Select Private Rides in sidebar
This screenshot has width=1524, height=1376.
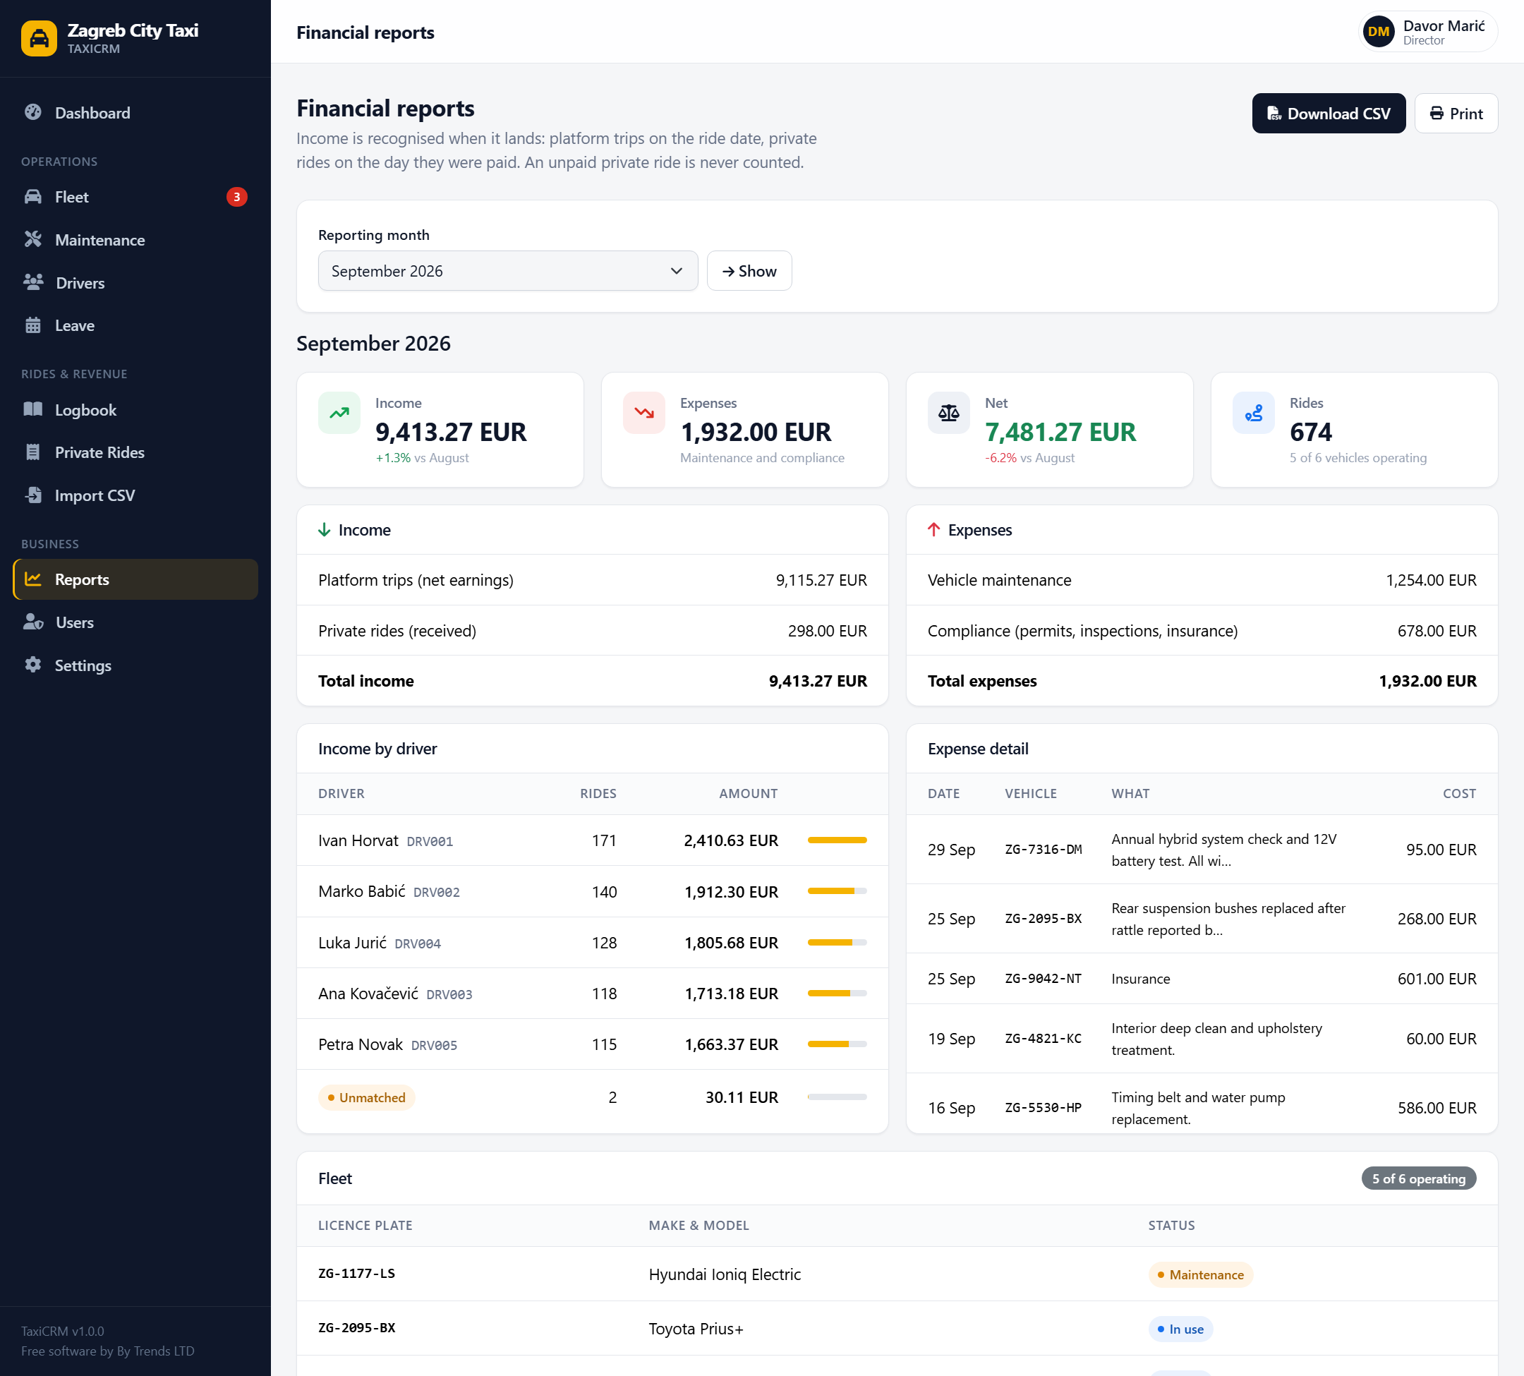point(135,452)
